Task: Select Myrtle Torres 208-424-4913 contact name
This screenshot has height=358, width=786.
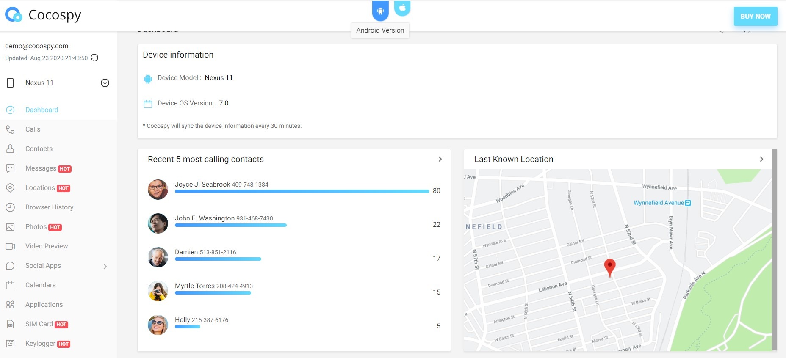Action: [x=214, y=286]
